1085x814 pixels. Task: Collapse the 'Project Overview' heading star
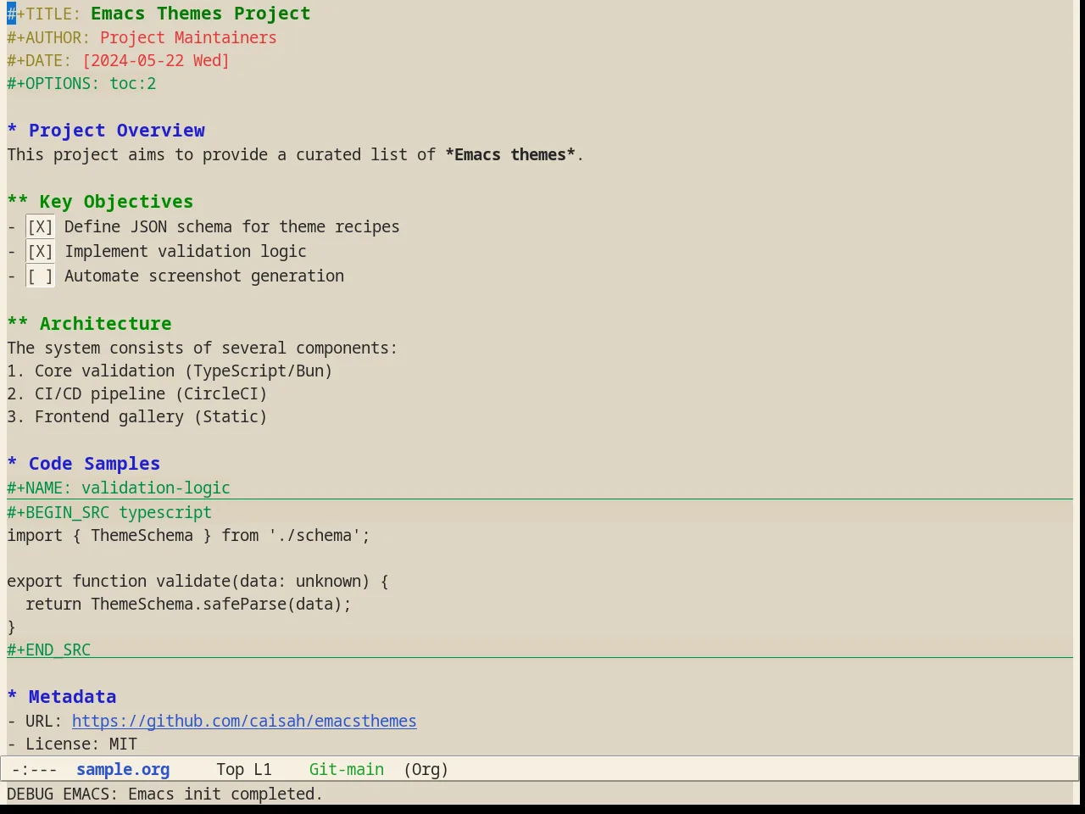[x=12, y=131]
